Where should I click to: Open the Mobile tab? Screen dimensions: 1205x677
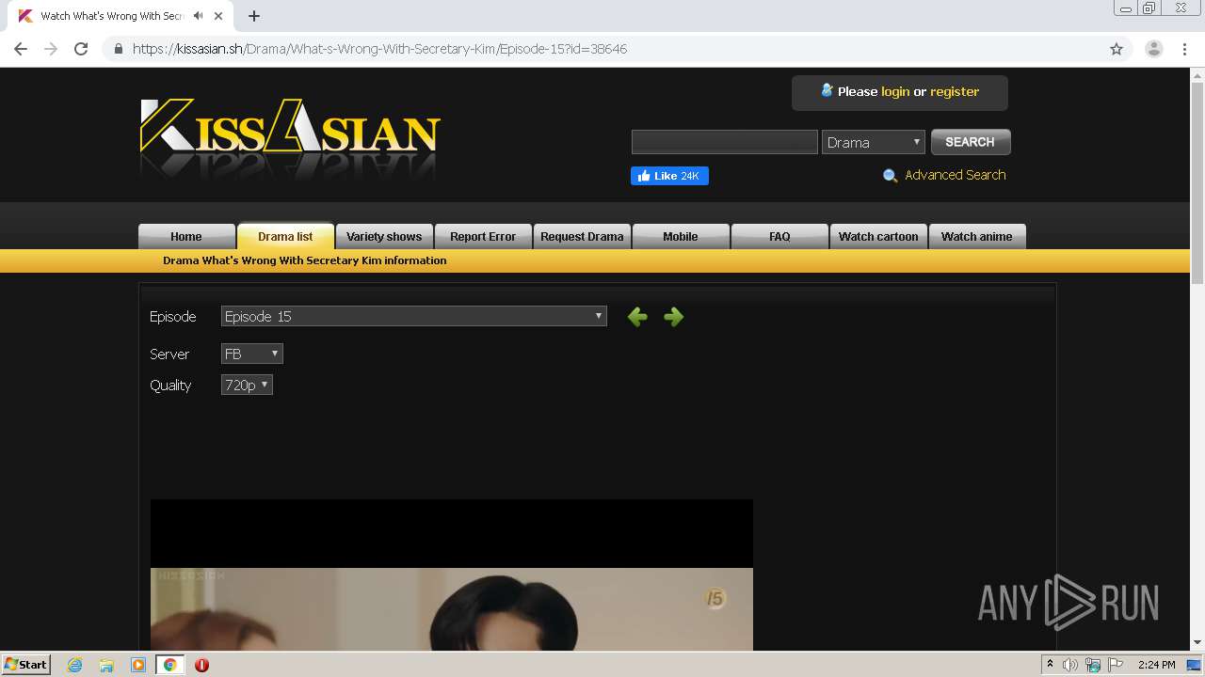pos(681,236)
